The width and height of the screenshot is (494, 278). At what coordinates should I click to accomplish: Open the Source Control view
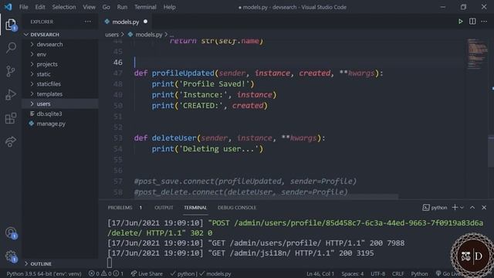11,71
